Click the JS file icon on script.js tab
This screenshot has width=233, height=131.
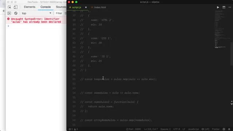[x=70, y=7]
